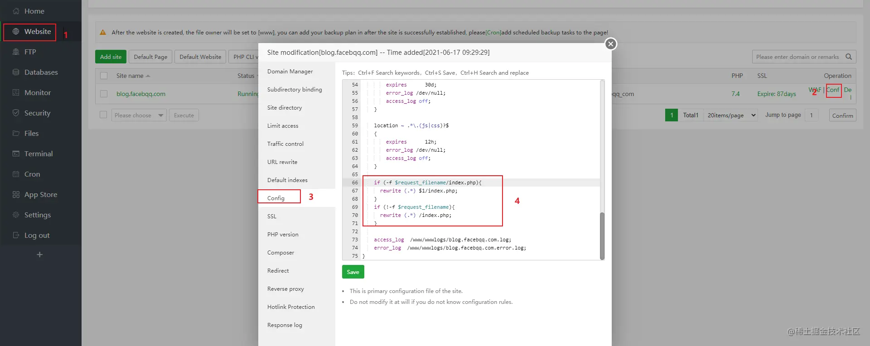870x346 pixels.
Task: Click the Security shield icon
Action: [16, 113]
